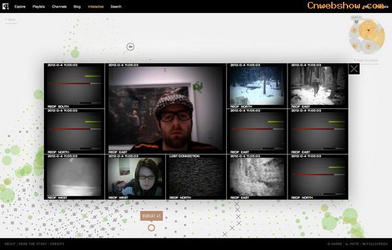The width and height of the screenshot is (392, 250).
Task: Click the Bobcat 41 label tag
Action: (x=152, y=216)
